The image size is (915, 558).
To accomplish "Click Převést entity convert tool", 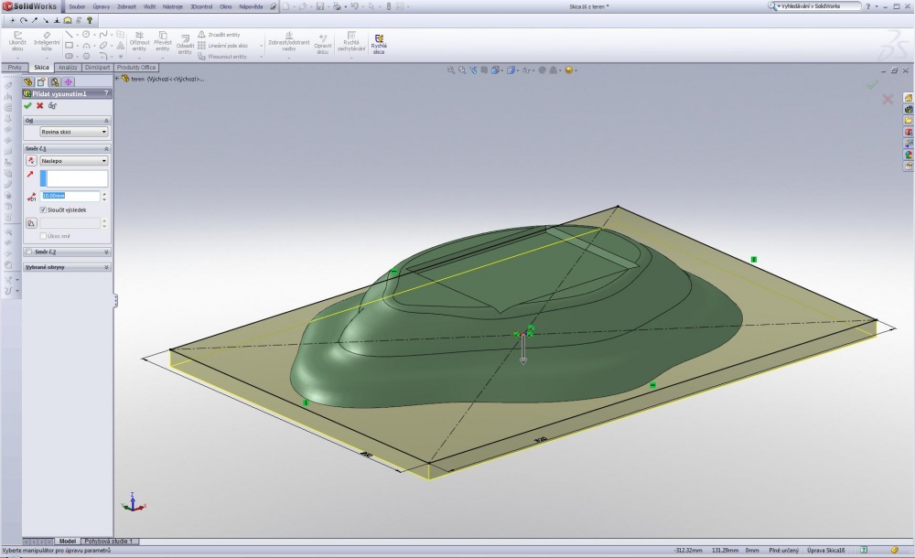I will (163, 42).
